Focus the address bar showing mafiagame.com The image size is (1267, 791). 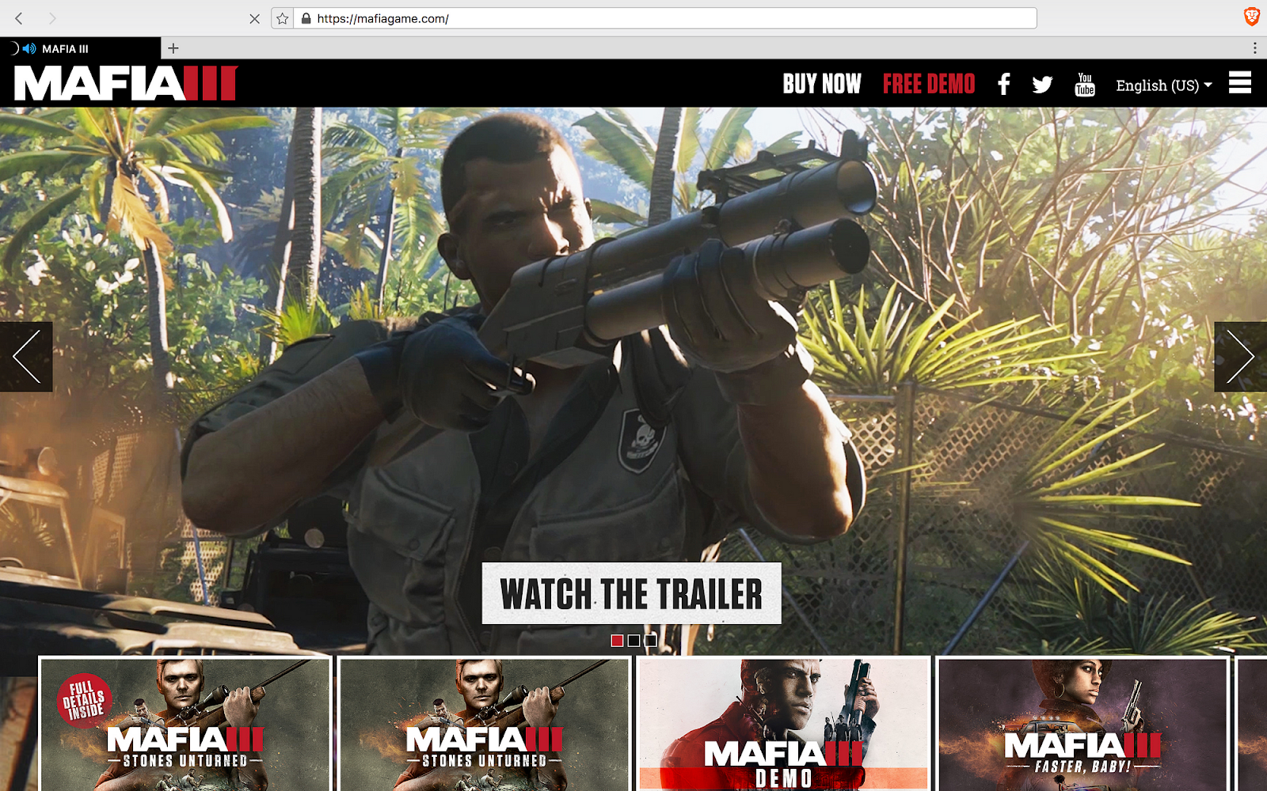665,18
